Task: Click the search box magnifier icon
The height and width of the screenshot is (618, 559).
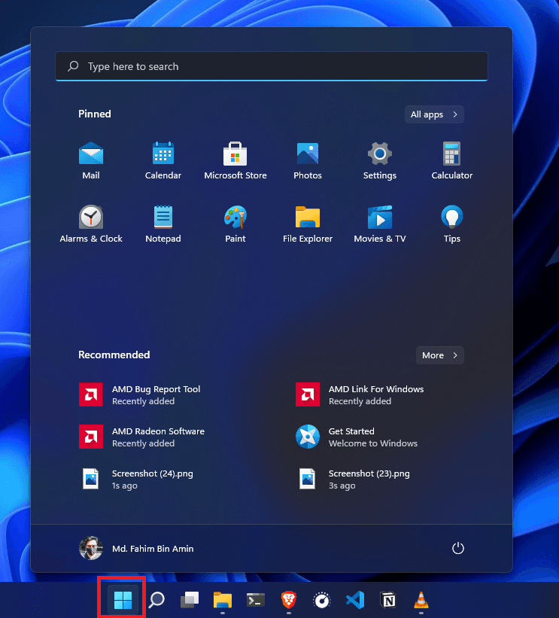Action: [x=73, y=65]
